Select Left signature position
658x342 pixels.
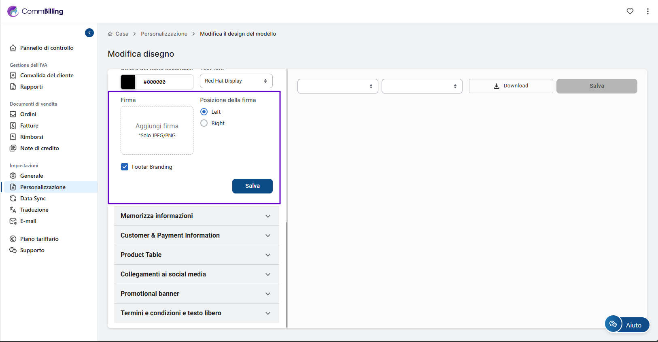click(x=204, y=112)
